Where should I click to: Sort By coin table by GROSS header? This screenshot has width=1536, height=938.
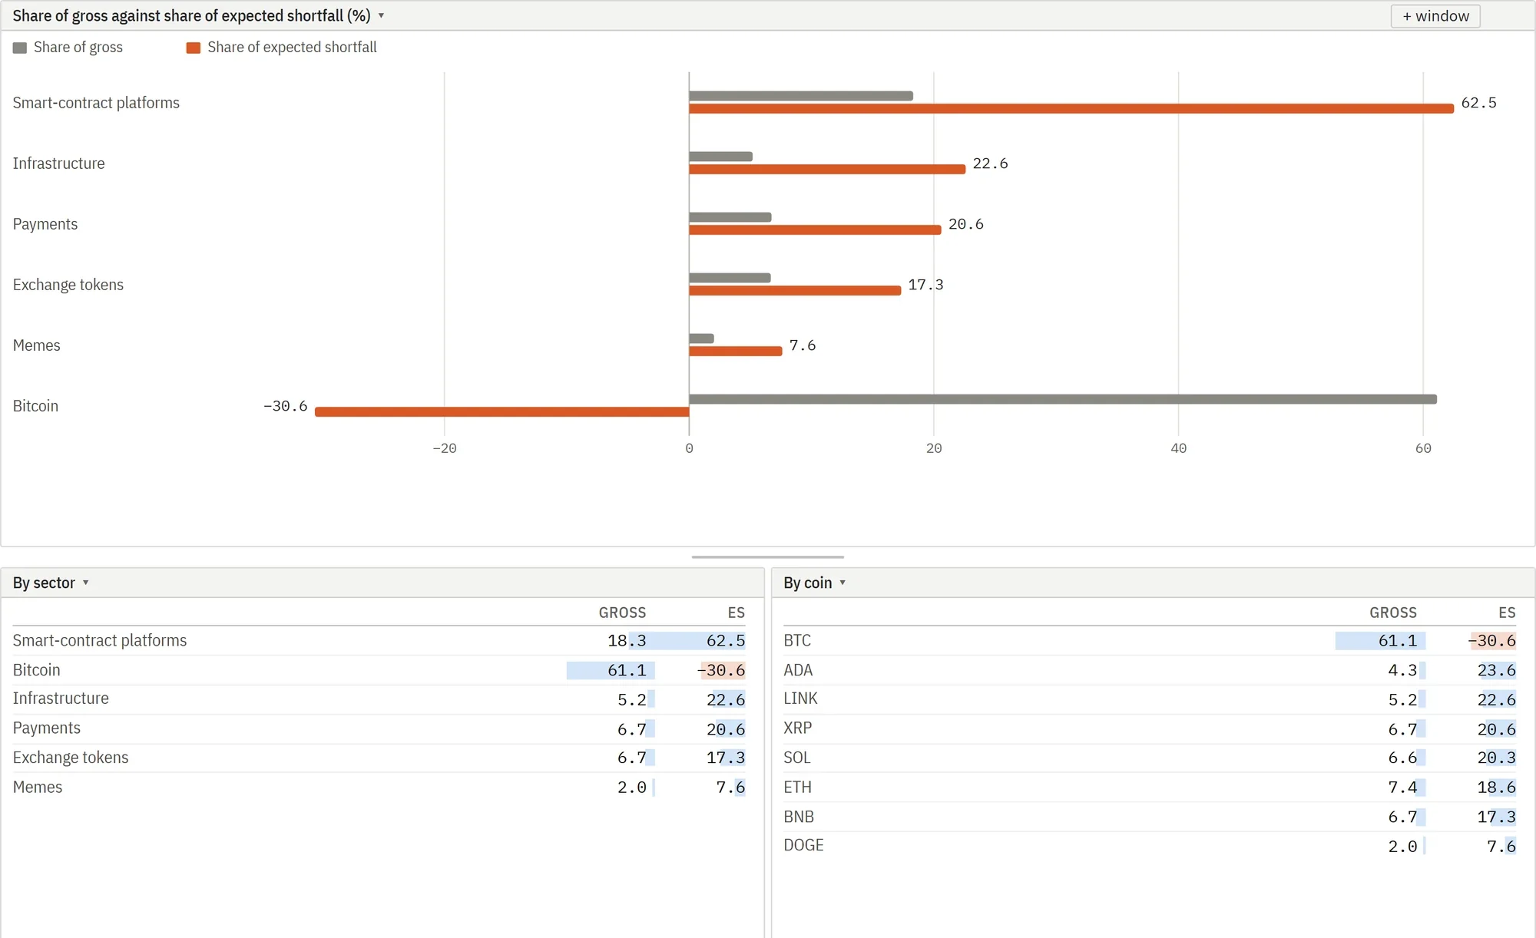pos(1393,613)
